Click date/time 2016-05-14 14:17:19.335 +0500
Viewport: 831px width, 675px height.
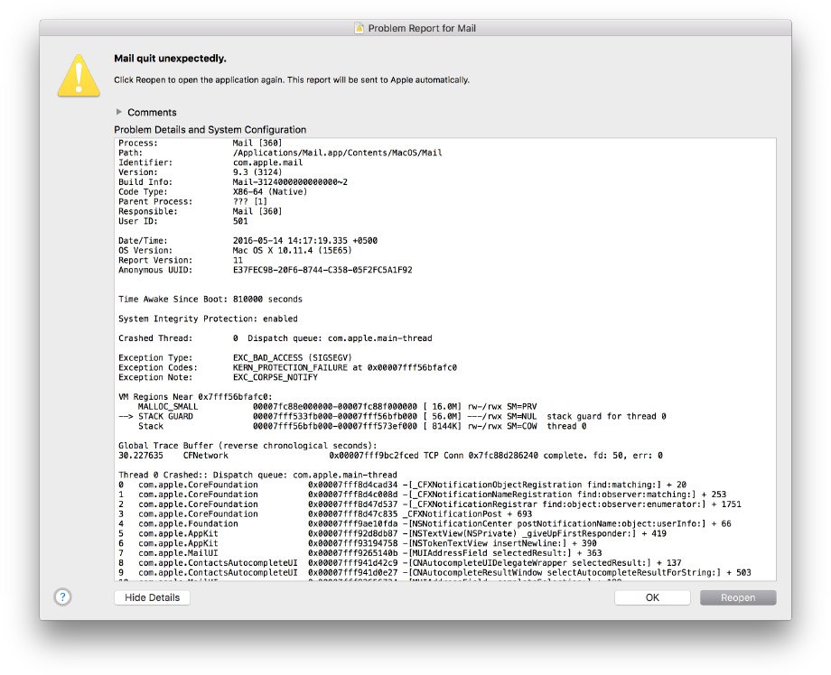[305, 241]
